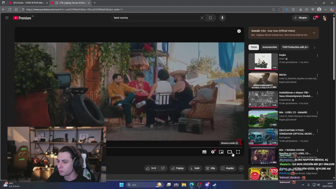Go back in the browser

coord(3,9)
